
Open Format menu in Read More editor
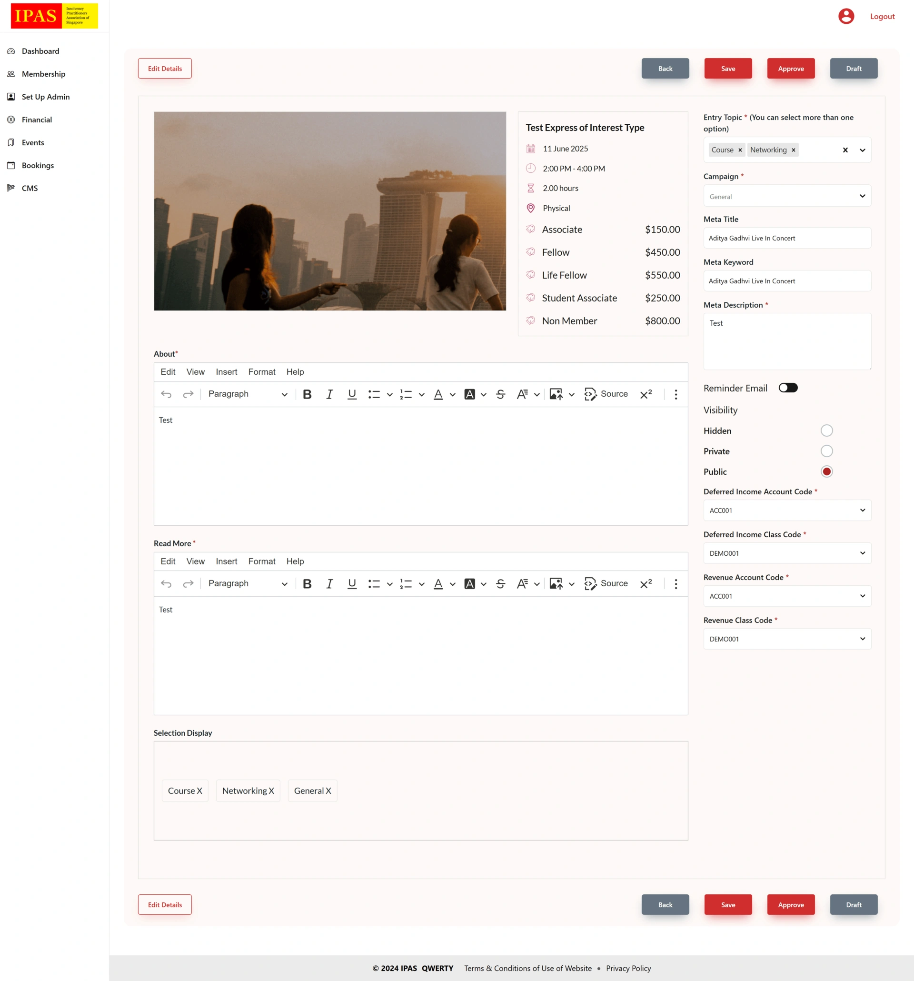tap(261, 561)
